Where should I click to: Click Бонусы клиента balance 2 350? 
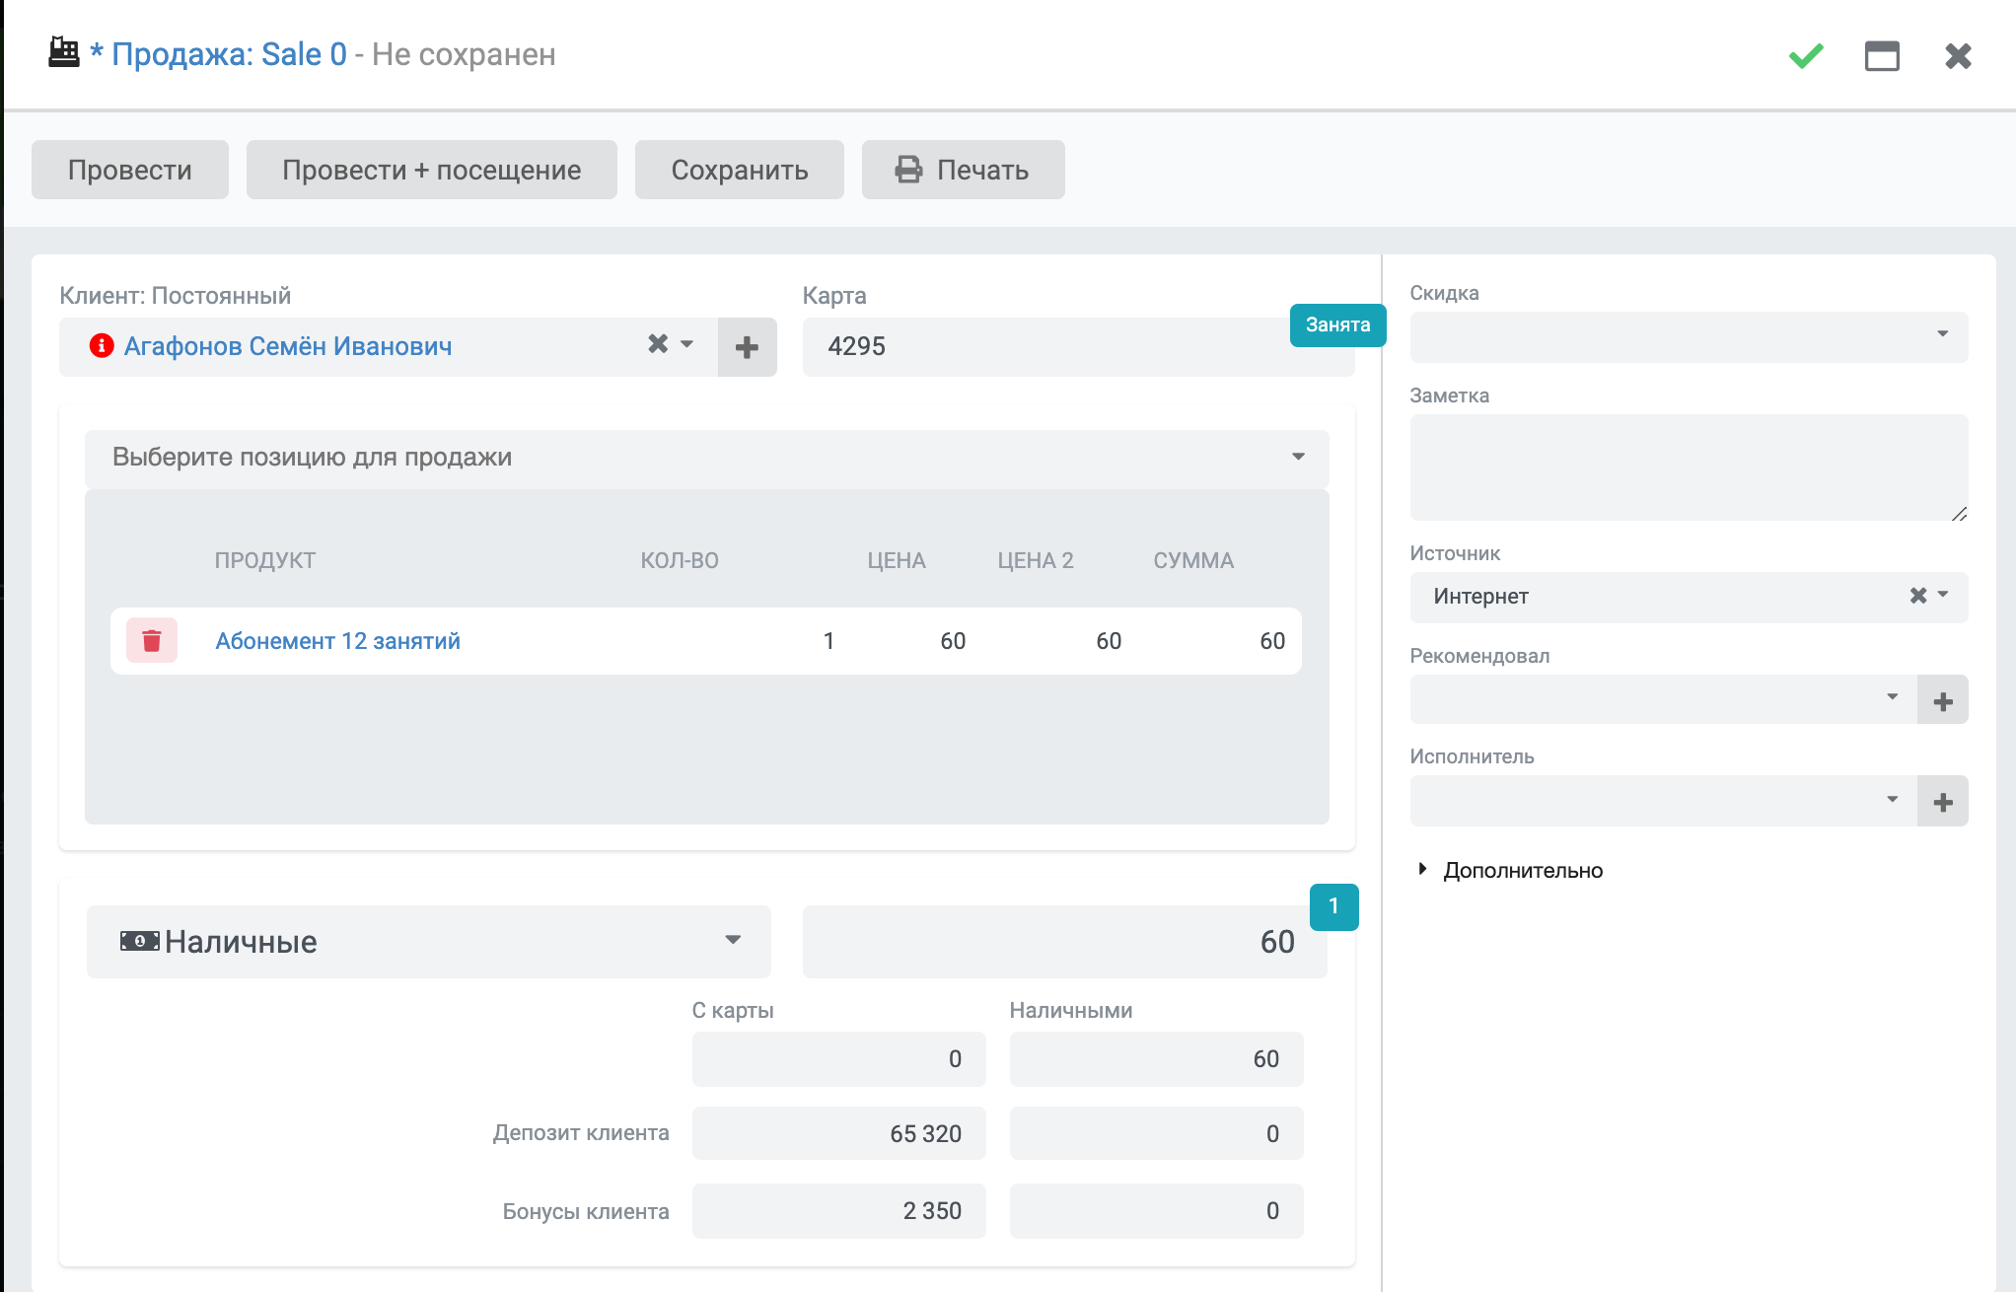pyautogui.click(x=839, y=1211)
